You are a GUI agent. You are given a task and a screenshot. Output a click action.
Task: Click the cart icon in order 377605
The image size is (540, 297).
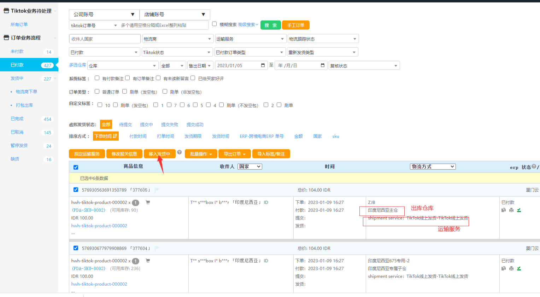tap(148, 202)
